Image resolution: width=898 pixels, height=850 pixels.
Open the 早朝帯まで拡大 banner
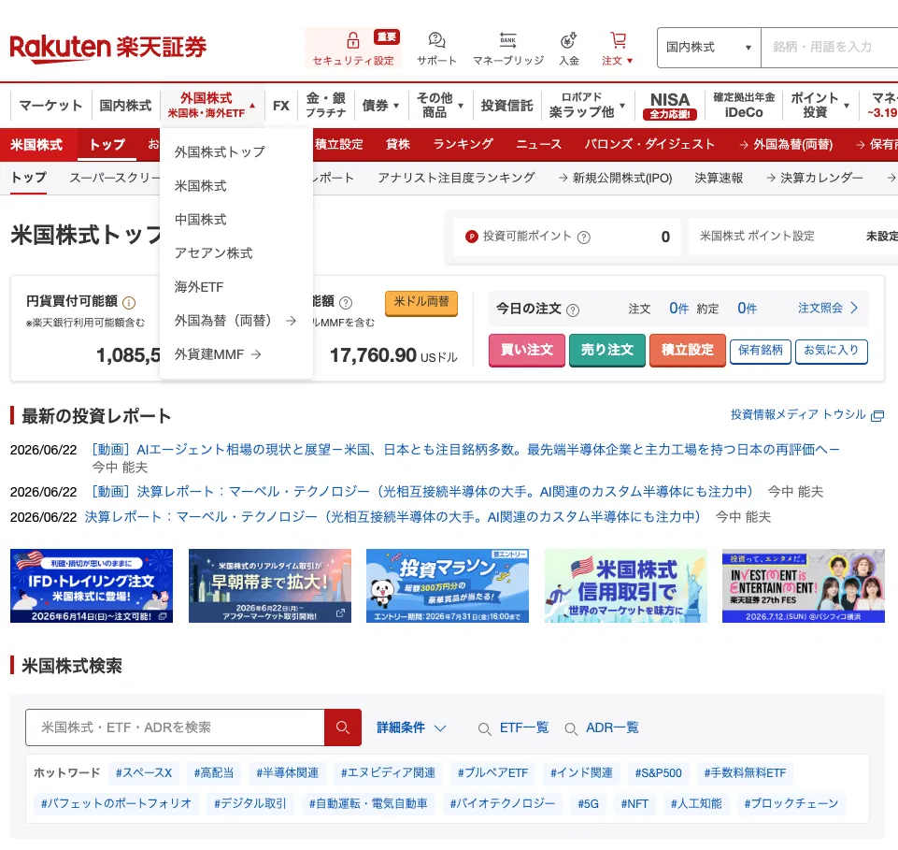[270, 585]
